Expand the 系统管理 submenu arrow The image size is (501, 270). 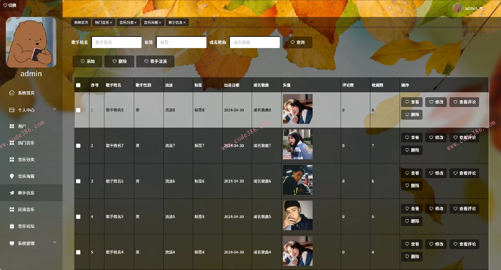[55, 243]
